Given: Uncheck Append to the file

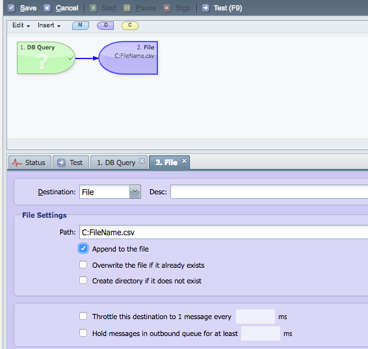Looking at the screenshot, I should coord(83,249).
